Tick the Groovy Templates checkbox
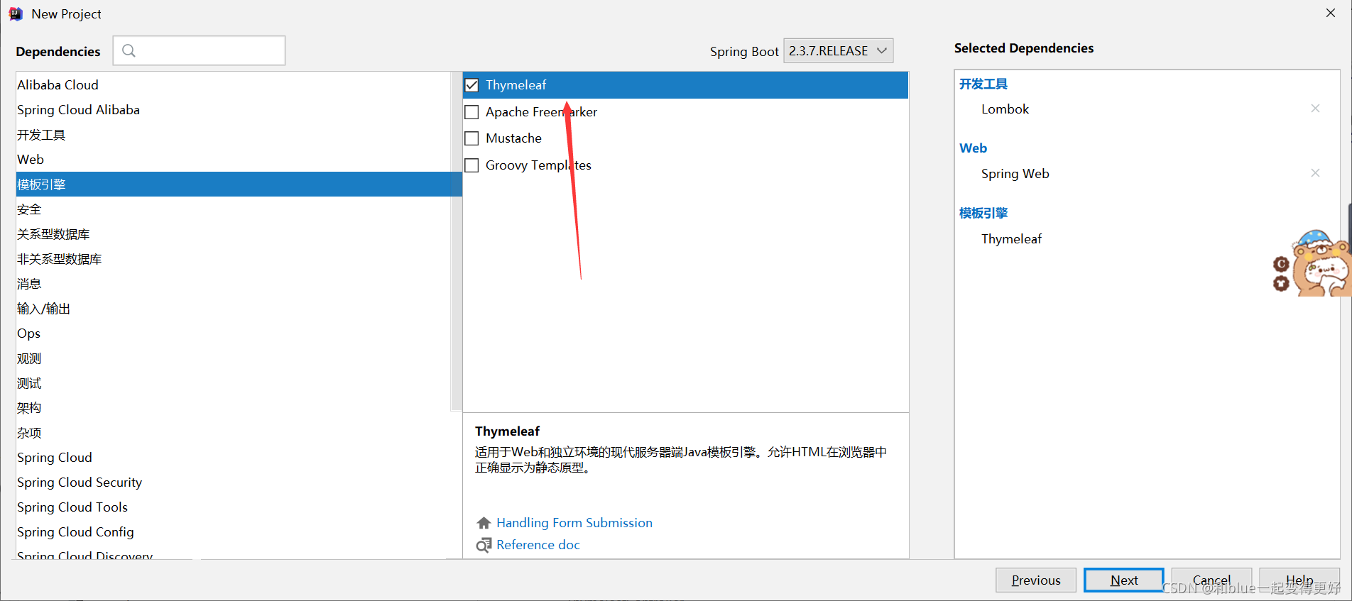The height and width of the screenshot is (601, 1352). point(471,165)
